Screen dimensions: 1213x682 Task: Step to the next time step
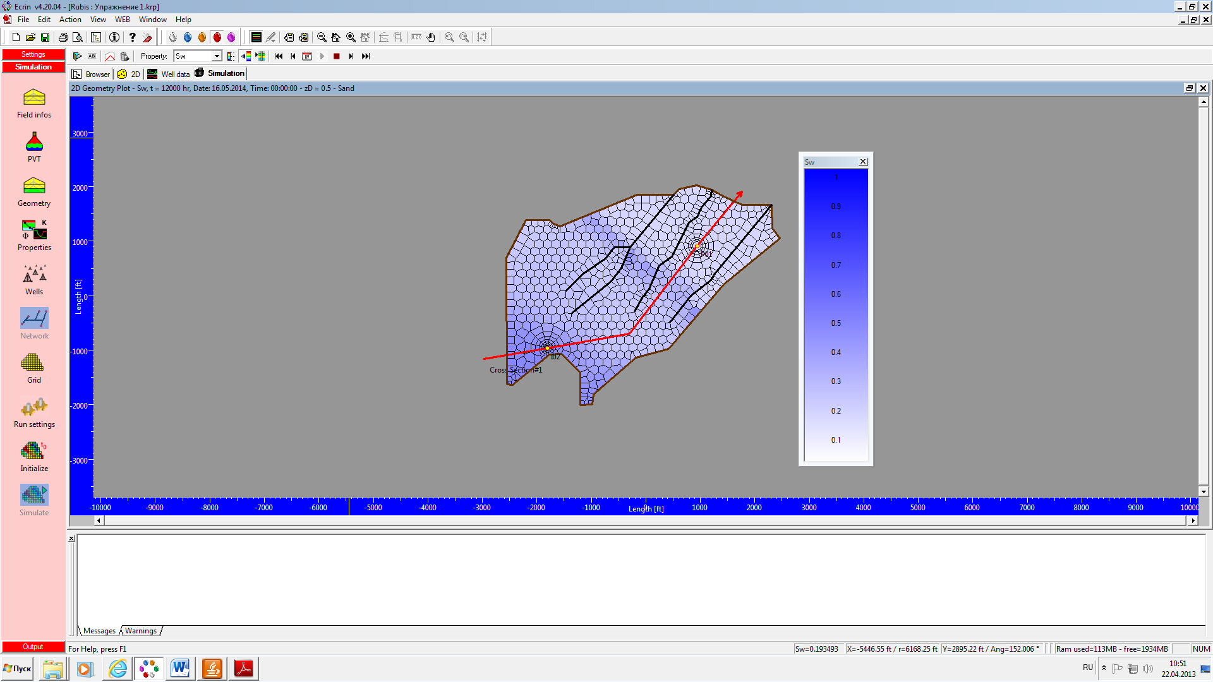pyautogui.click(x=351, y=56)
